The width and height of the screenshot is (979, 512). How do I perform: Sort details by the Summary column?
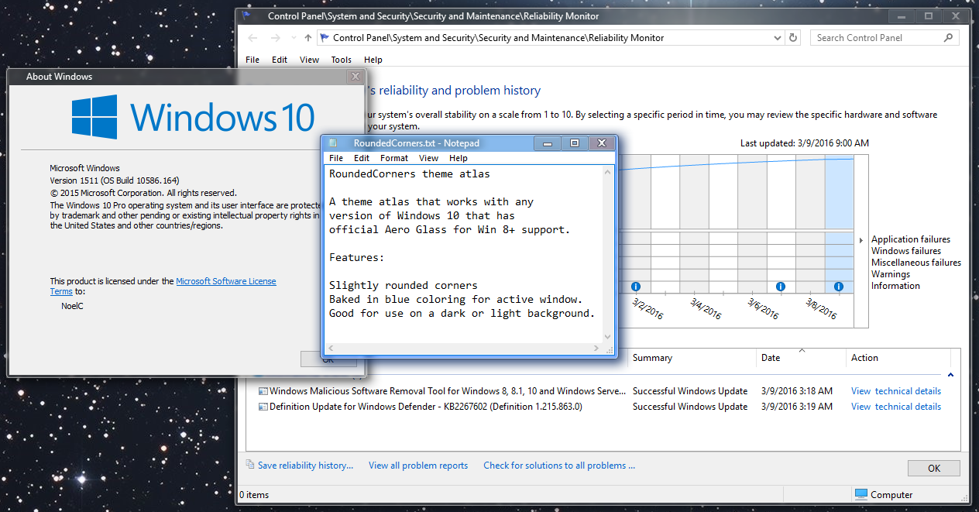tap(653, 358)
